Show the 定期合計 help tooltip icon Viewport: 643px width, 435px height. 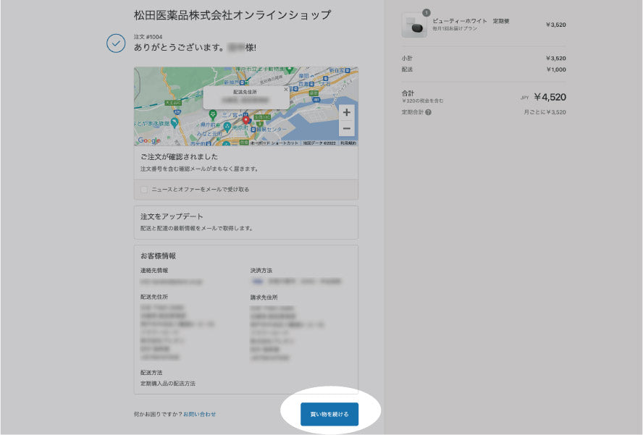[x=428, y=112]
